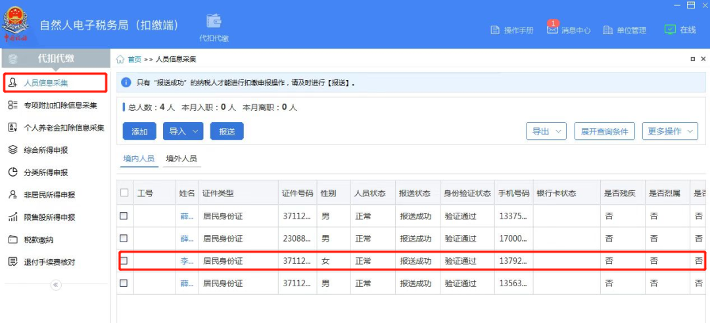The width and height of the screenshot is (710, 323).
Task: Open name link in row with phone 13375...
Action: coord(187,216)
